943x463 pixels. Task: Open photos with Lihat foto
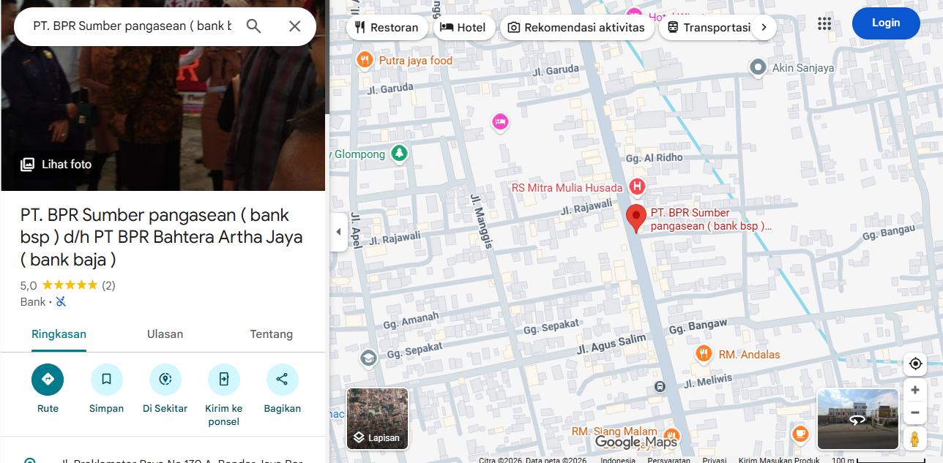pos(57,165)
